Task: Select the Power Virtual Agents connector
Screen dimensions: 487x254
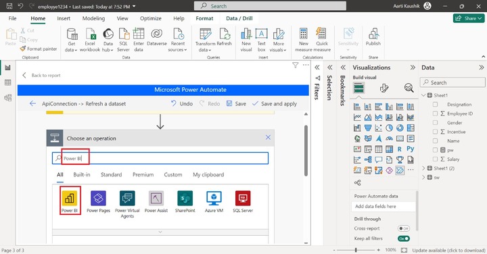Action: (127, 205)
